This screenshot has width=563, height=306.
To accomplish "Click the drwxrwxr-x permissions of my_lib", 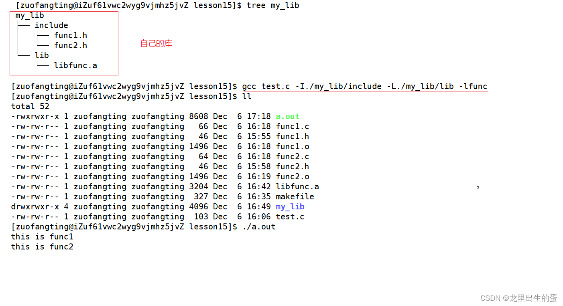I will tap(35, 207).
